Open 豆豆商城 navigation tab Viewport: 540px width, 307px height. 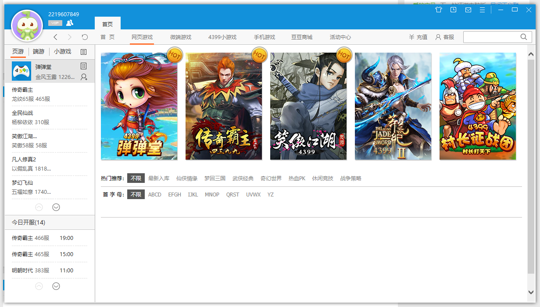(x=302, y=37)
